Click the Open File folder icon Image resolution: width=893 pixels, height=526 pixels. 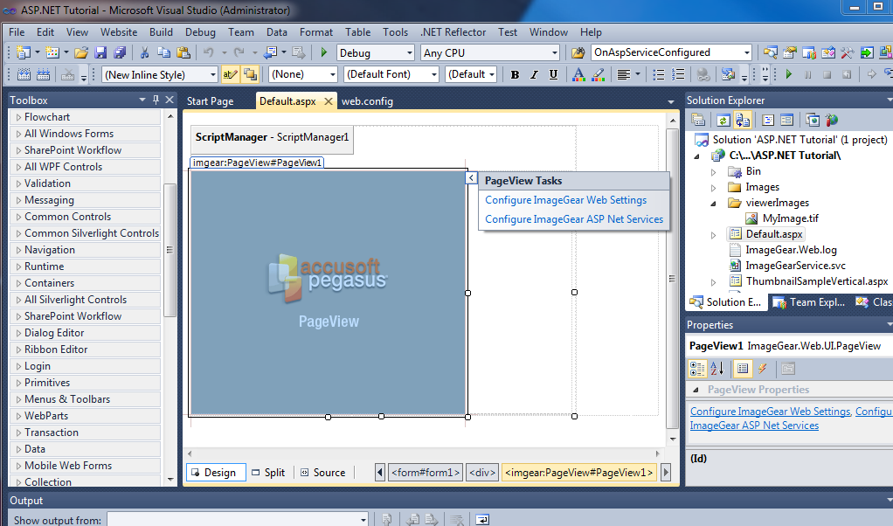[x=81, y=53]
